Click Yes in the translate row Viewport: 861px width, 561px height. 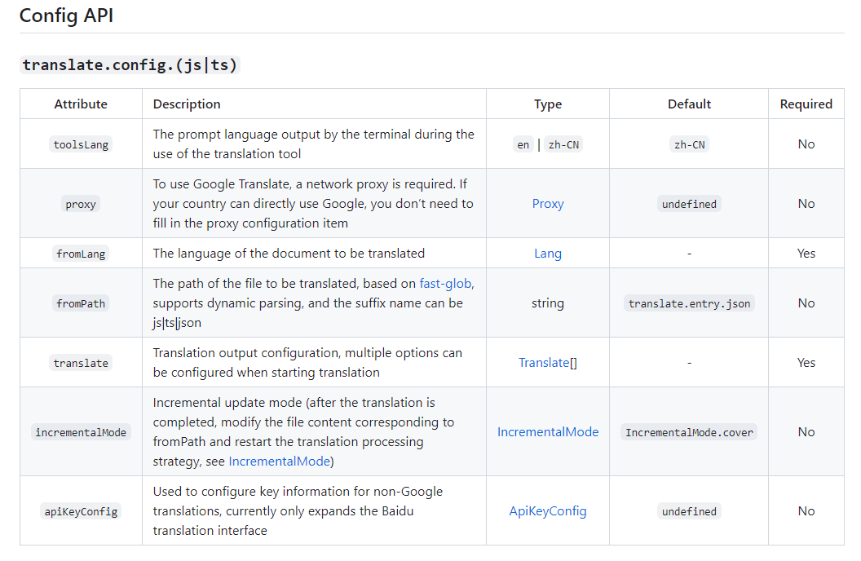pyautogui.click(x=806, y=362)
